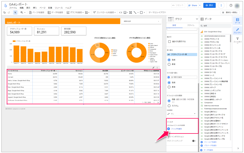Click the table chart type thumbnail icon
The width and height of the screenshot is (244, 153).
tap(171, 19)
